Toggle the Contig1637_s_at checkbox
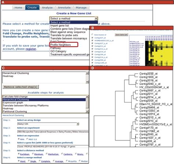 (x=93, y=43)
